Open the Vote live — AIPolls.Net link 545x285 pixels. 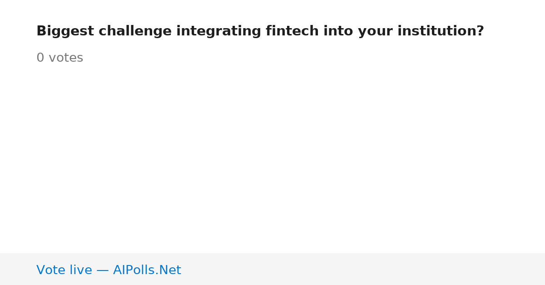[x=109, y=270]
